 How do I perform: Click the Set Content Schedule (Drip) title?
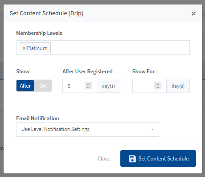(46, 13)
